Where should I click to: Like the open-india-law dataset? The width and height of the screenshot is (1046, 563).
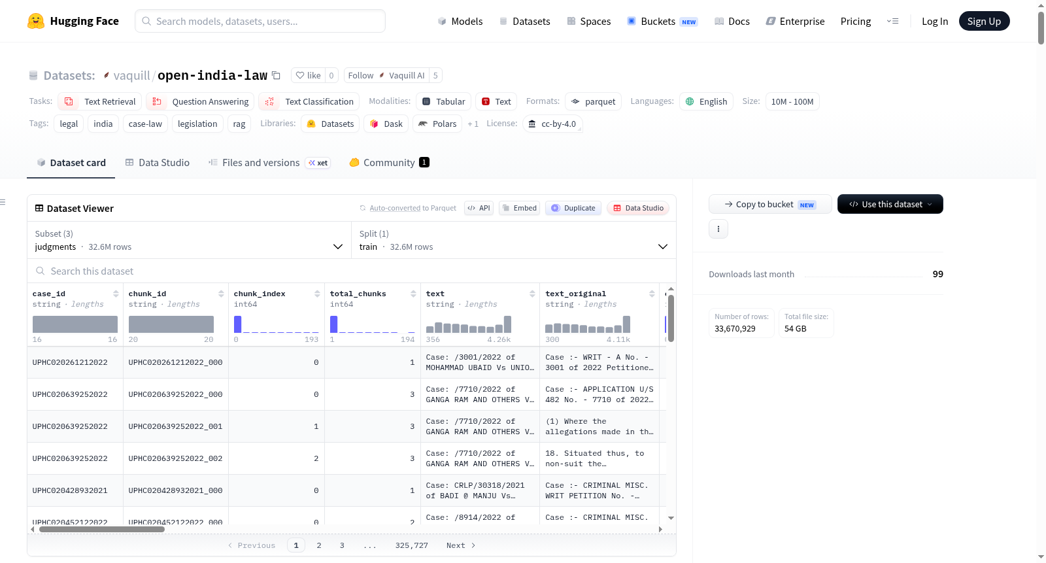pos(308,75)
